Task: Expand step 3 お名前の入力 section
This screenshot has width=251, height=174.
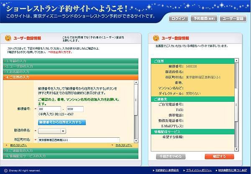Action: [71, 72]
